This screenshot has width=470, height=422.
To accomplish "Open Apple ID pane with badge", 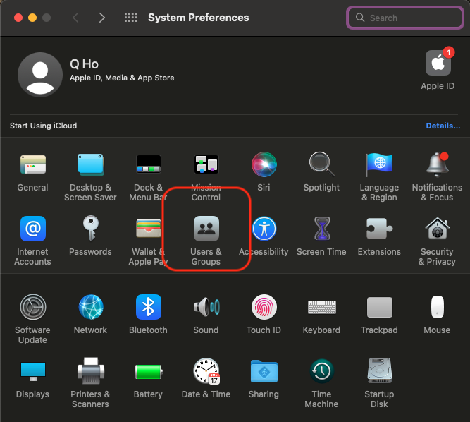I will (x=438, y=63).
